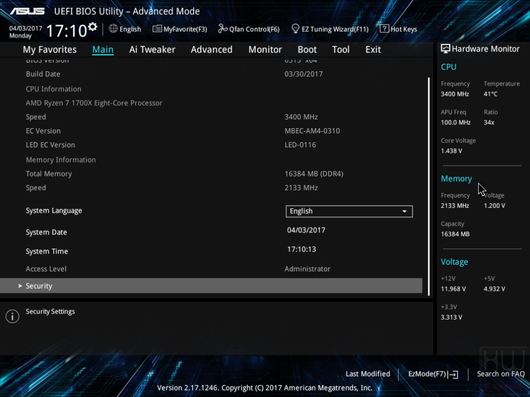530x397 pixels.
Task: Click the EZ Tuning Wizard bulb icon
Action: point(295,29)
